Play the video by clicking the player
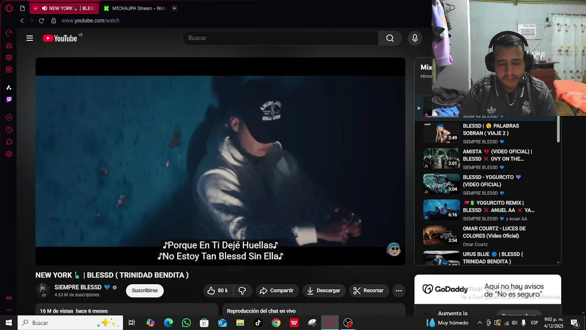586x330 pixels. pyautogui.click(x=220, y=161)
